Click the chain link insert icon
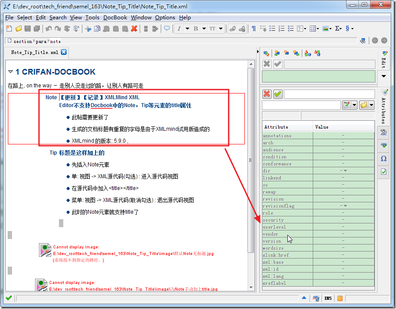Screen dimensions: 396x309 point(233,29)
